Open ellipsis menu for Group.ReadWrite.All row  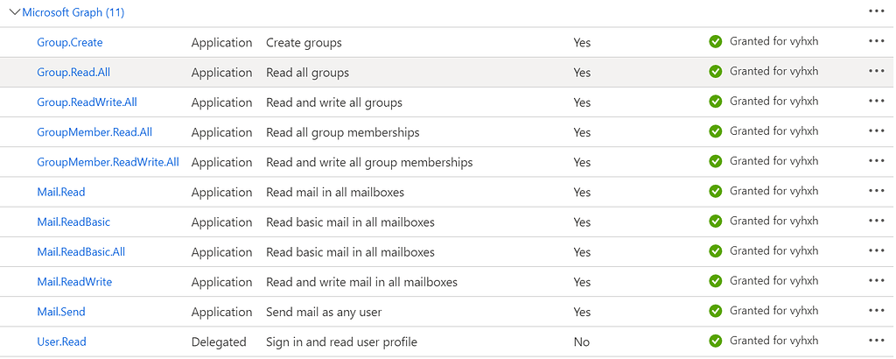(x=877, y=101)
